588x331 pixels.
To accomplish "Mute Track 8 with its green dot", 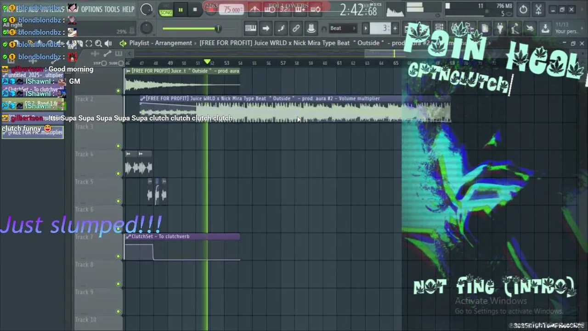I will pyautogui.click(x=118, y=284).
